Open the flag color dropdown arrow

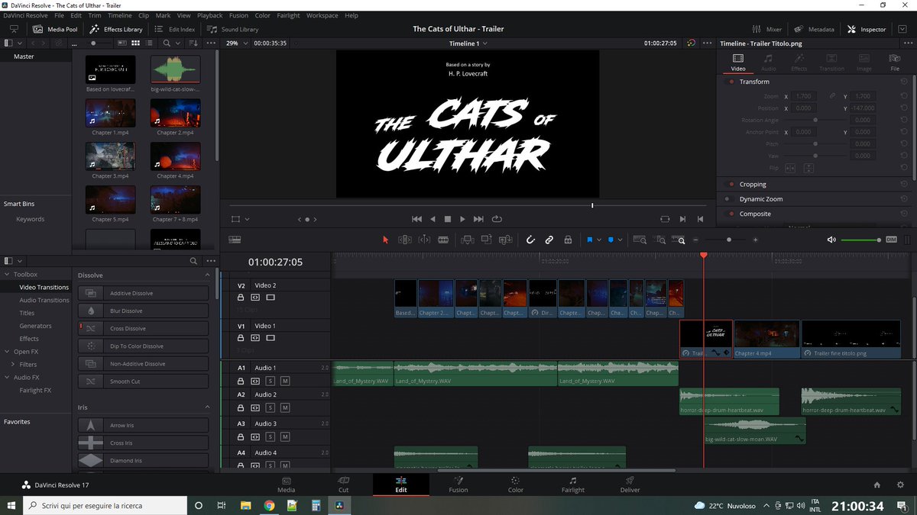[600, 240]
